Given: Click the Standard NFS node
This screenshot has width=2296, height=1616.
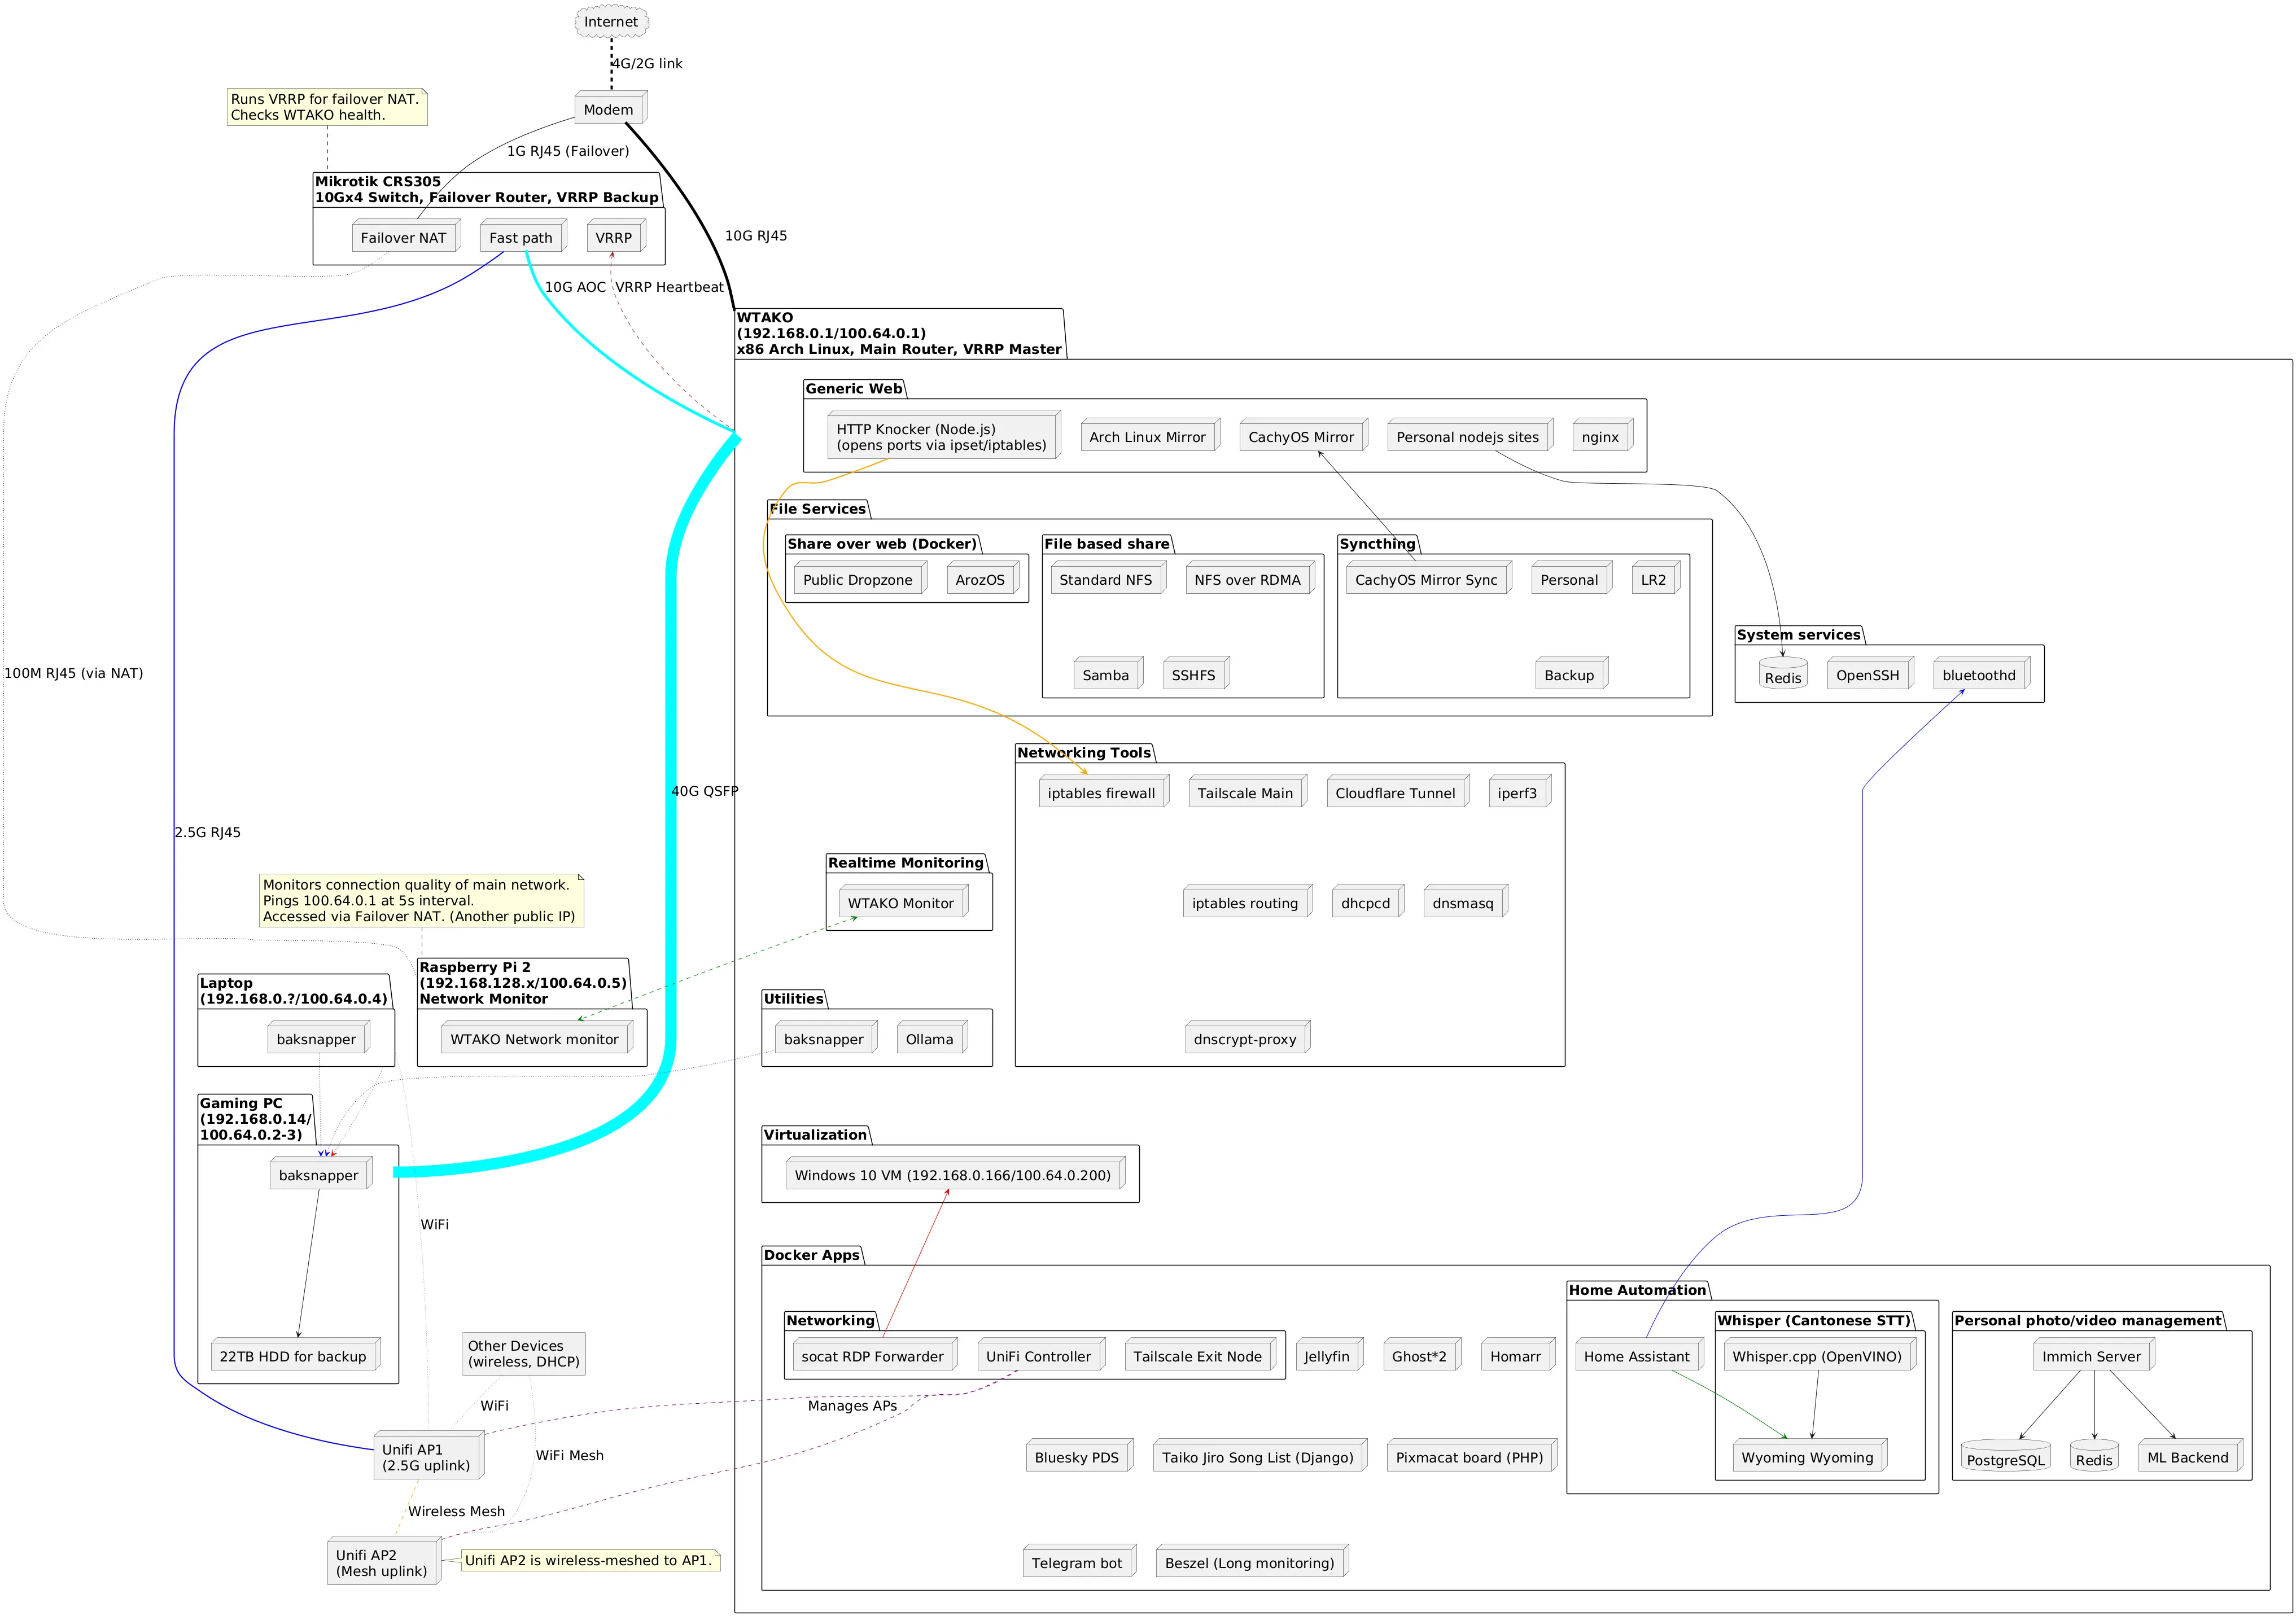Looking at the screenshot, I should [1108, 578].
